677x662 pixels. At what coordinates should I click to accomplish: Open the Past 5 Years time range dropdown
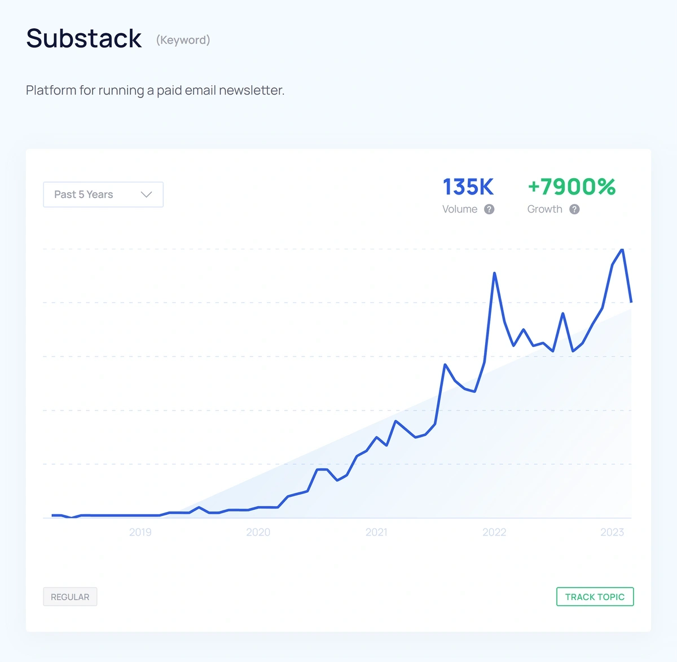click(103, 195)
